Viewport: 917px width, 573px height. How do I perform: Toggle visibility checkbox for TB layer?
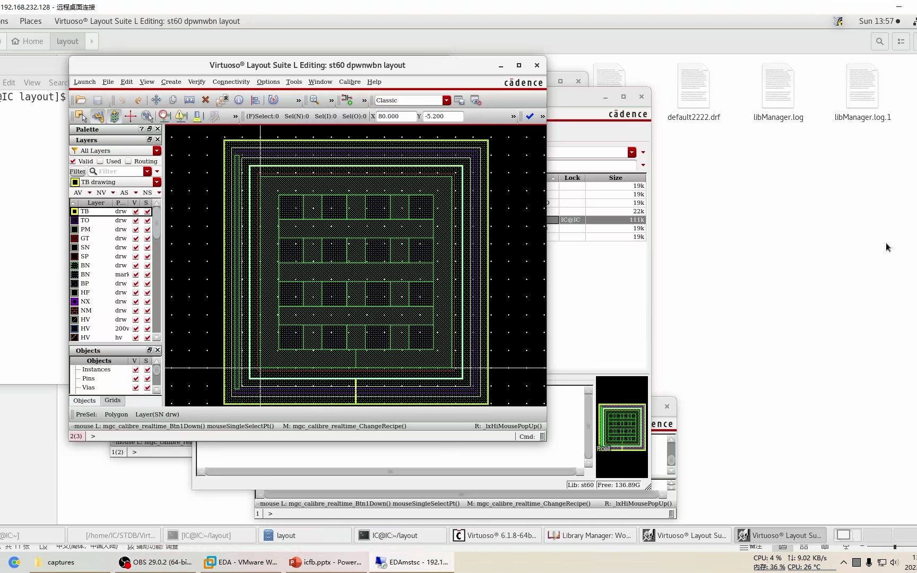click(136, 211)
